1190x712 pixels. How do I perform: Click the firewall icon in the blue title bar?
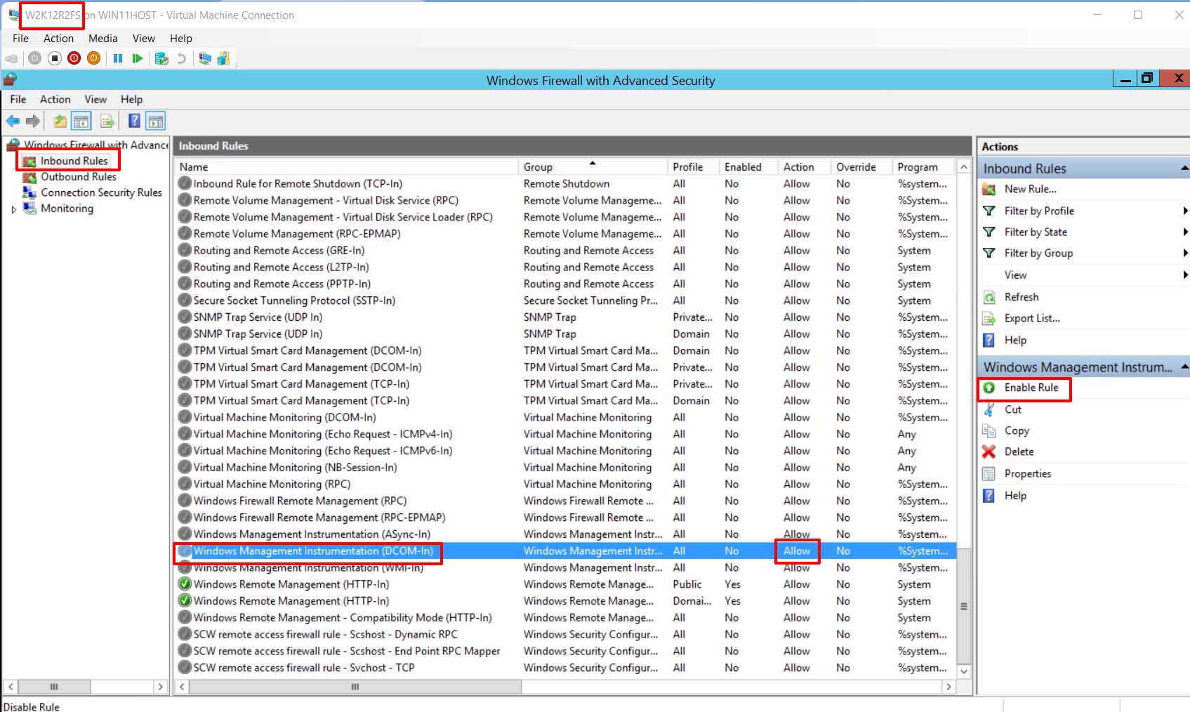click(x=10, y=79)
